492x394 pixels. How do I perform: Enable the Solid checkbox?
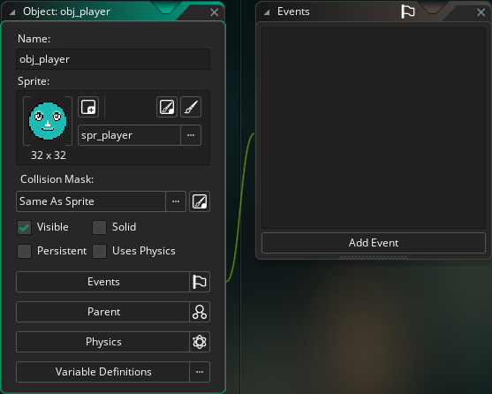click(x=99, y=227)
